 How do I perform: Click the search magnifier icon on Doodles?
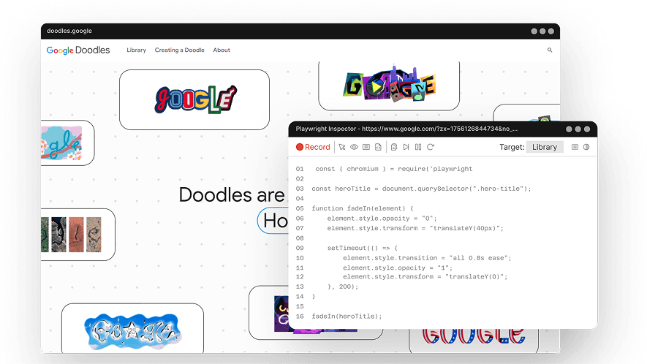550,50
